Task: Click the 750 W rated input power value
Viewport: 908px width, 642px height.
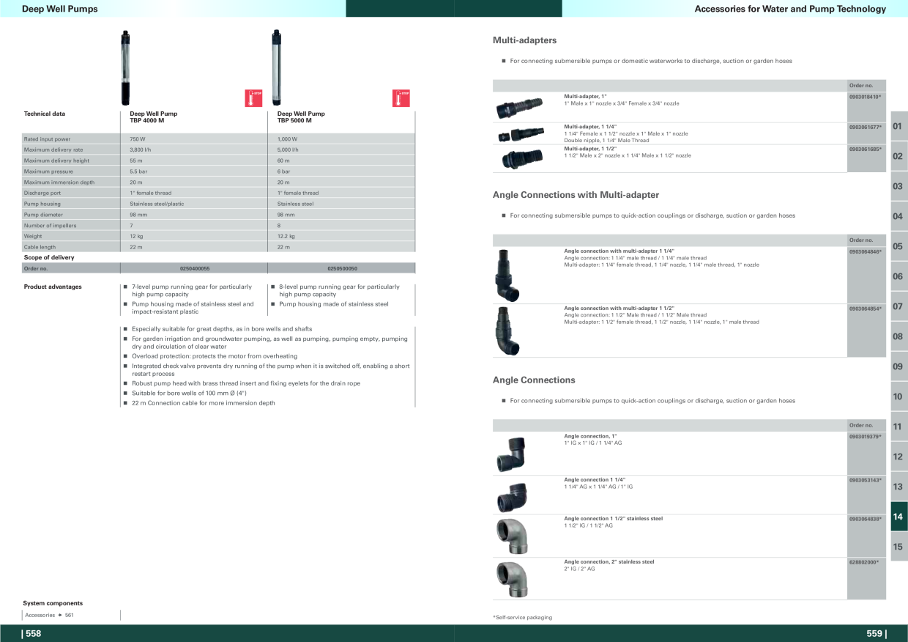Action: [x=137, y=139]
